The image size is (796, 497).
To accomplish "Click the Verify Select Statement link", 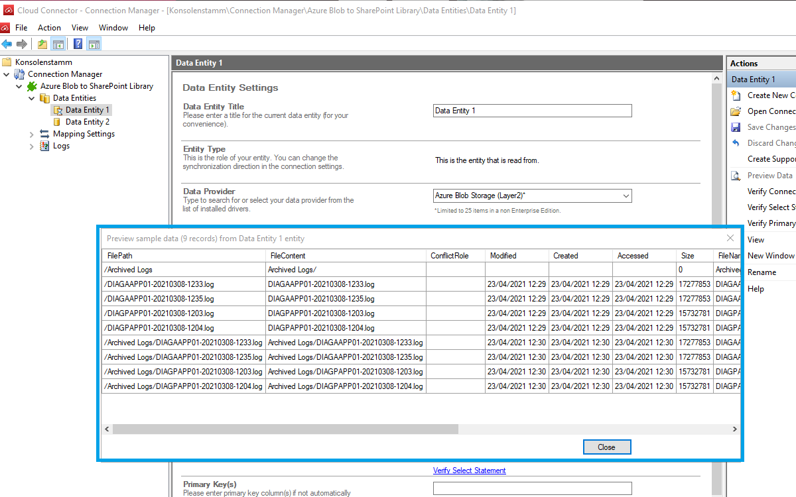I will click(469, 470).
